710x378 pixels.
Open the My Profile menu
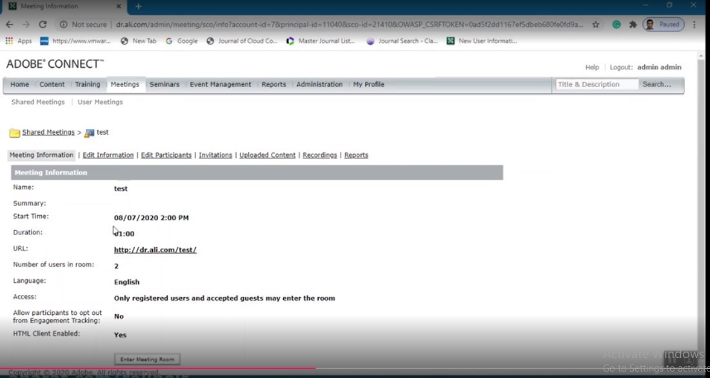pos(369,84)
